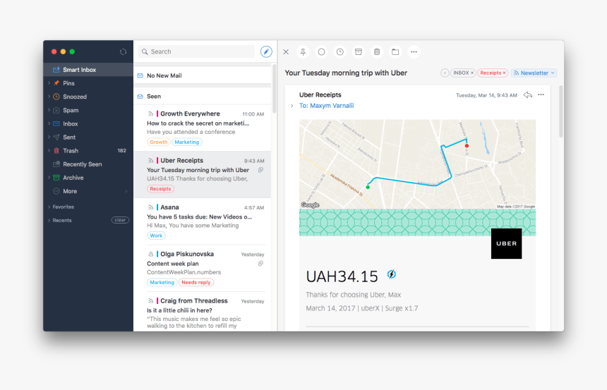Close the open email with X icon
The image size is (607, 390).
coord(286,51)
